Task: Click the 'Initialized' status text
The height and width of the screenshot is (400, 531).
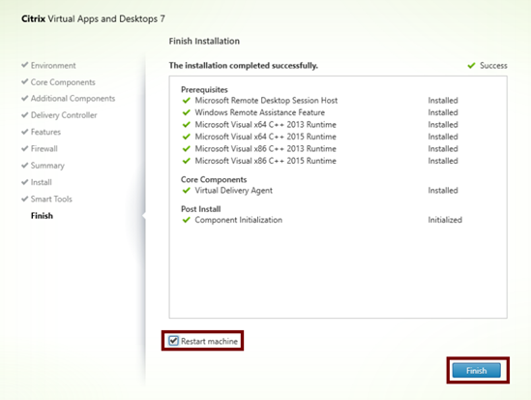Action: pyautogui.click(x=445, y=220)
